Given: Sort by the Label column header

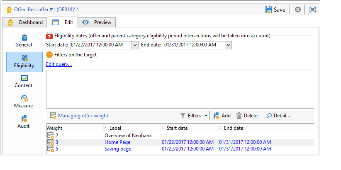Looking at the screenshot, I should coord(132,128).
